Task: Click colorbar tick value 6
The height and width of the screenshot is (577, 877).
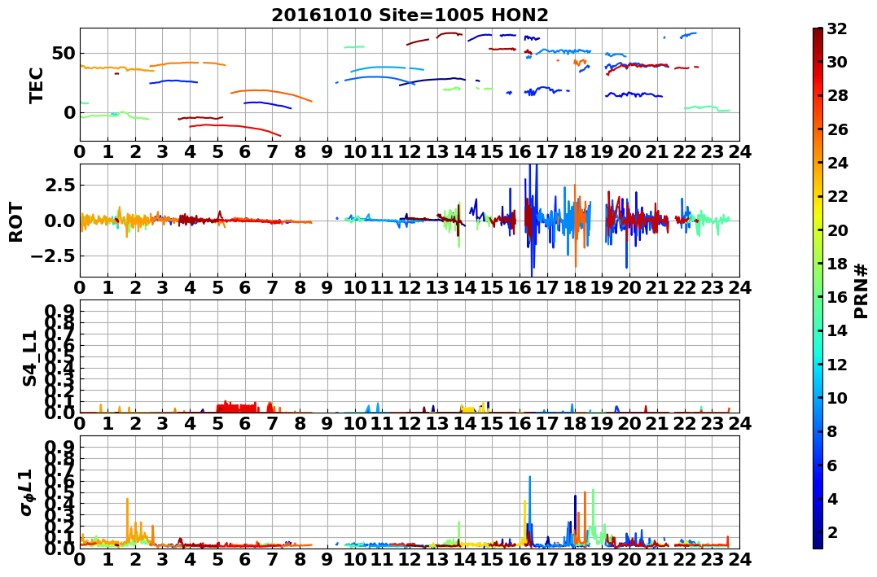Action: point(831,465)
